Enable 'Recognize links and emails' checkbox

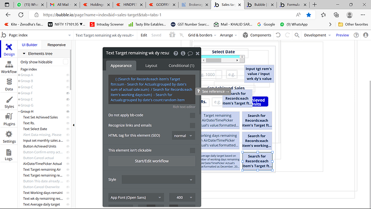click(192, 126)
